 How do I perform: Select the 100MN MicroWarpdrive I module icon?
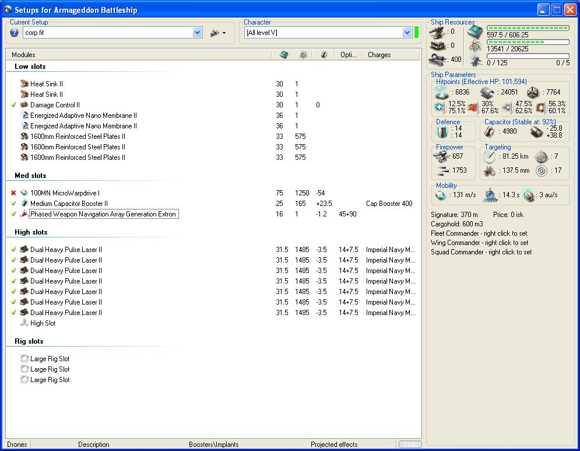click(x=24, y=193)
